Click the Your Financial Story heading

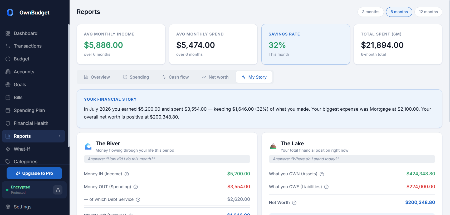pos(110,99)
